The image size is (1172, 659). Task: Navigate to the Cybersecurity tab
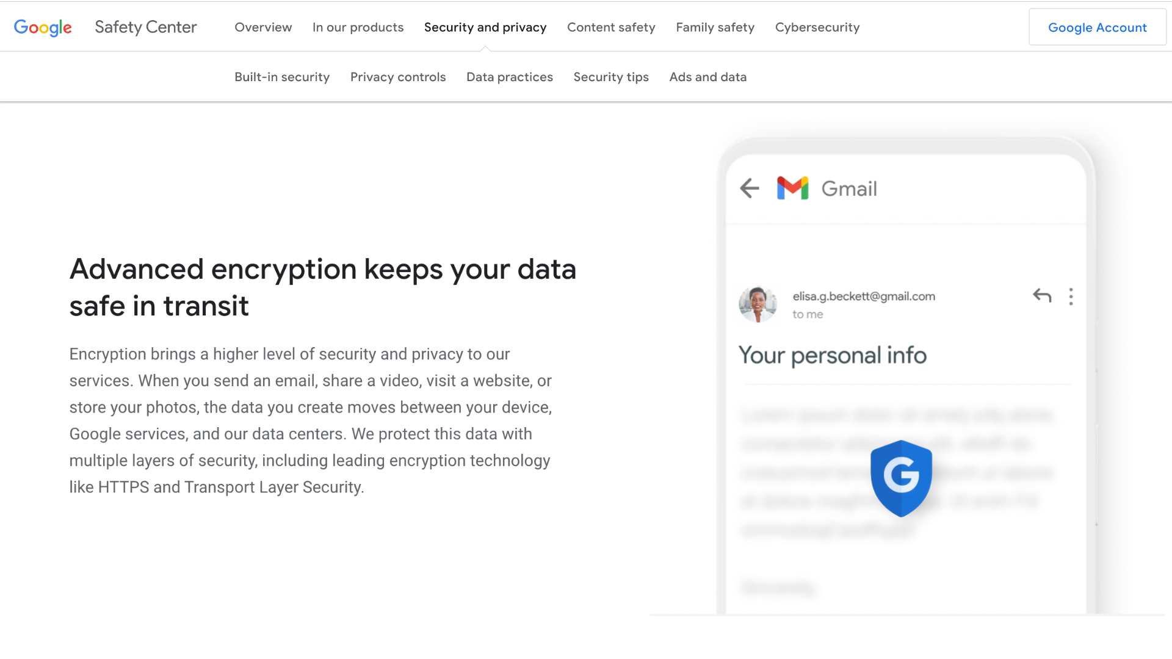pos(817,27)
